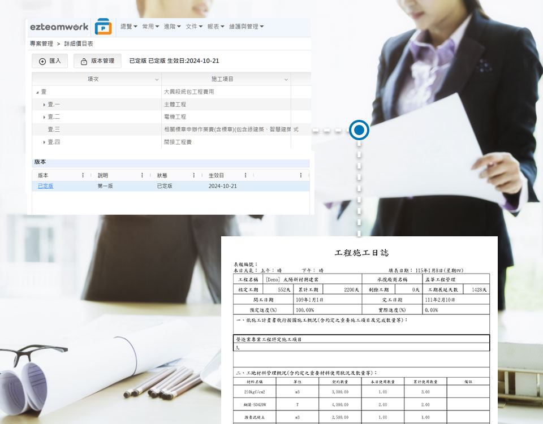Image resolution: width=543 pixels, height=424 pixels.
Task: Open the 已定版 version link
Action: [45, 185]
